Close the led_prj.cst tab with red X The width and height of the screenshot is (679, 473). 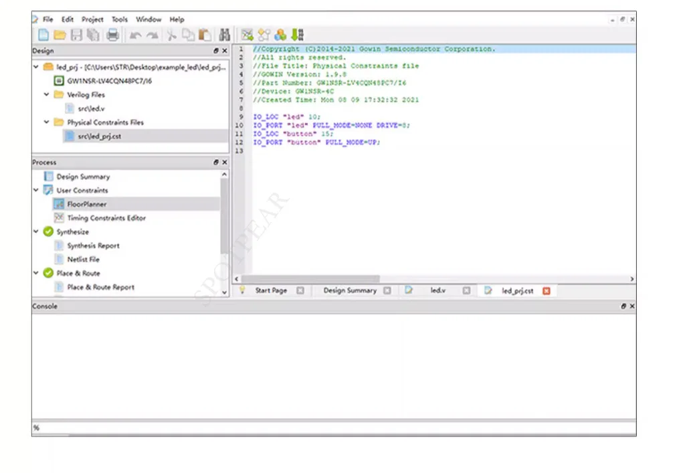click(547, 290)
